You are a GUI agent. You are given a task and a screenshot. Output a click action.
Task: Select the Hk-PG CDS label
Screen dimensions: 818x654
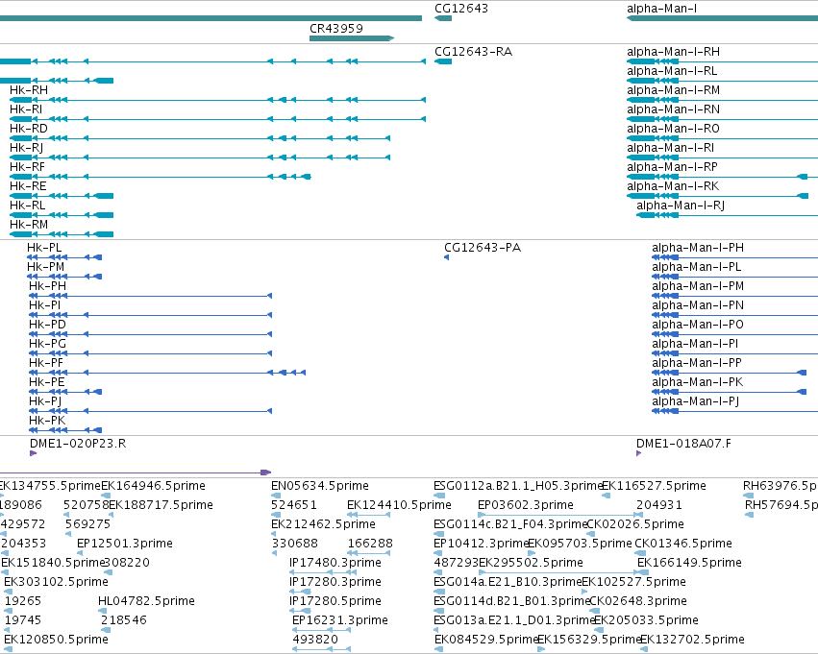point(47,345)
